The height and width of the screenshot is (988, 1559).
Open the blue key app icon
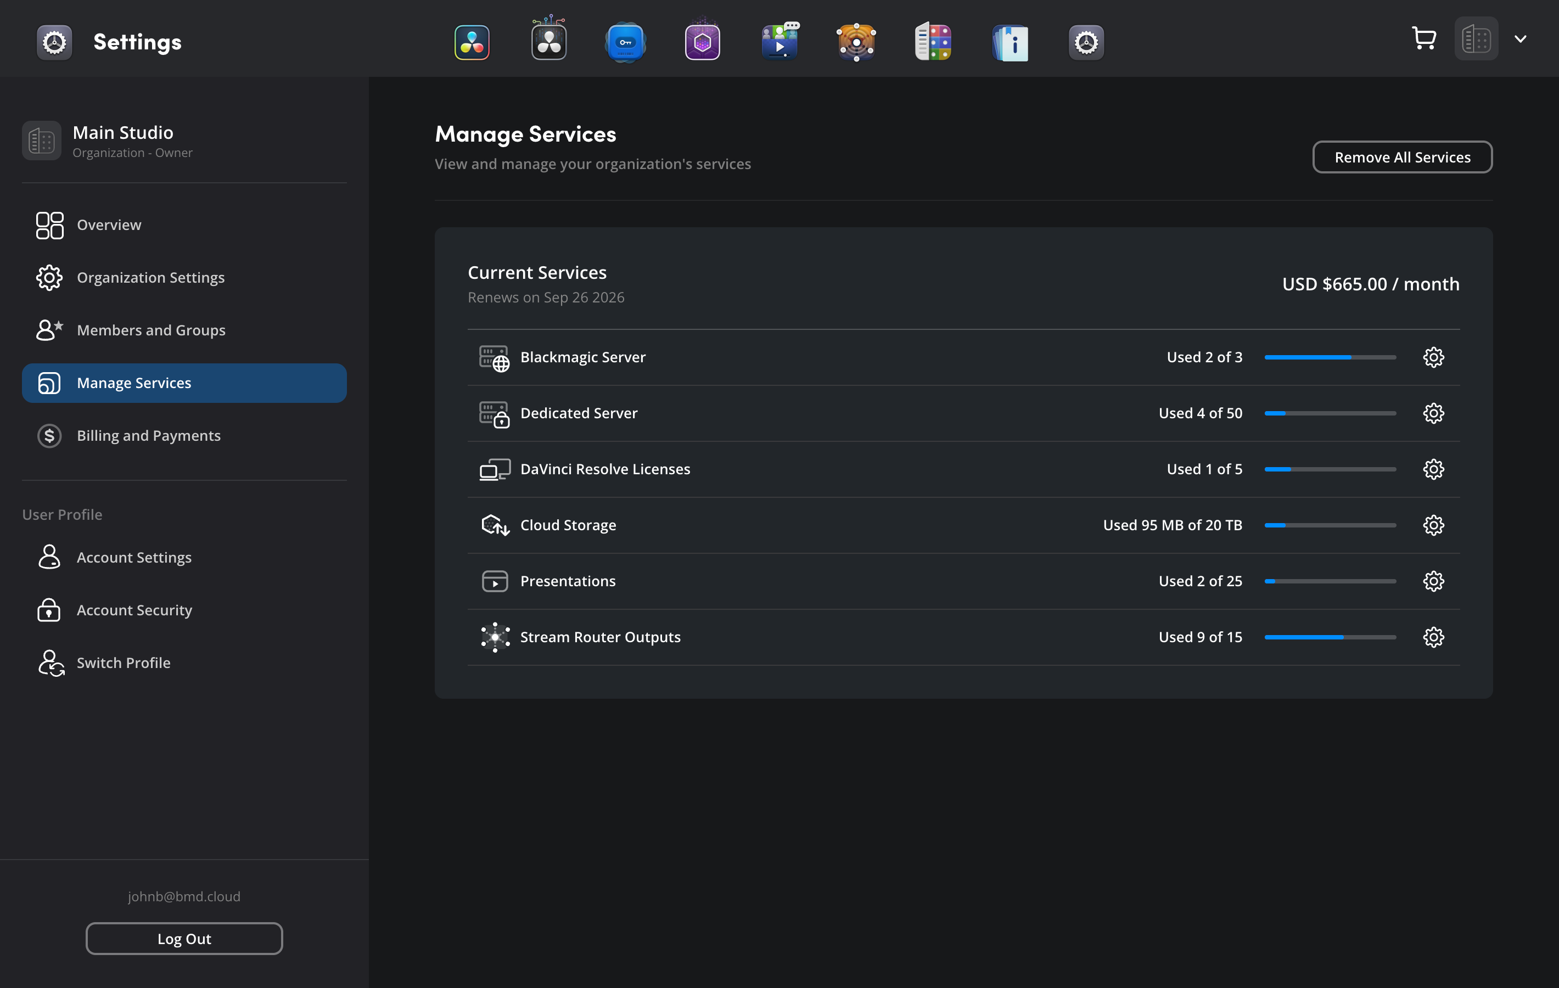(625, 43)
